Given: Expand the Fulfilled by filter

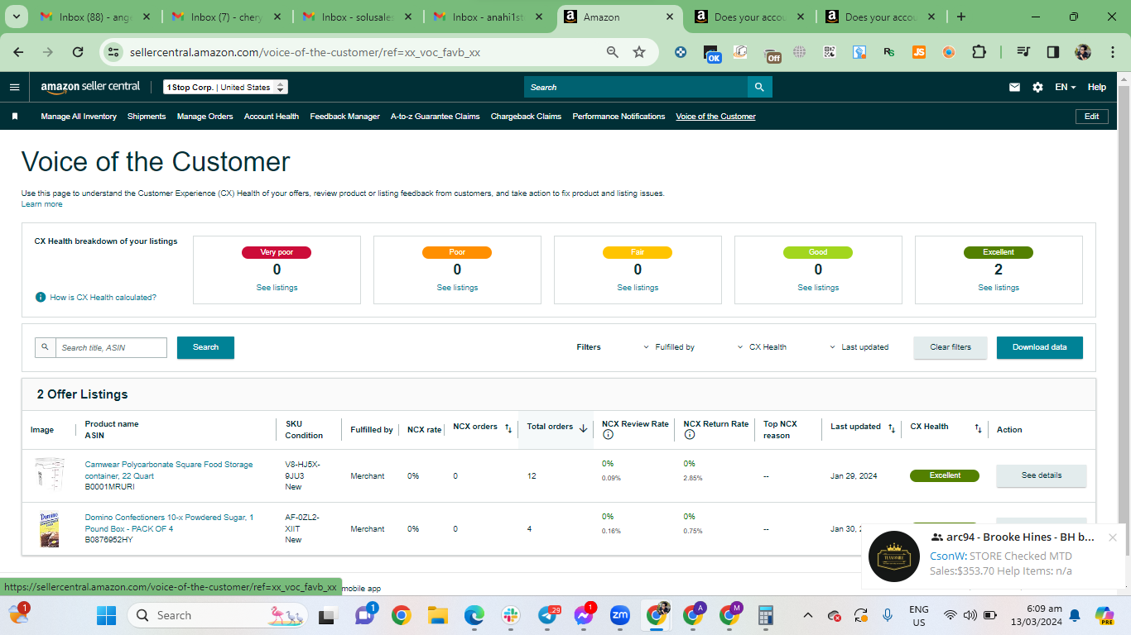Looking at the screenshot, I should (669, 347).
